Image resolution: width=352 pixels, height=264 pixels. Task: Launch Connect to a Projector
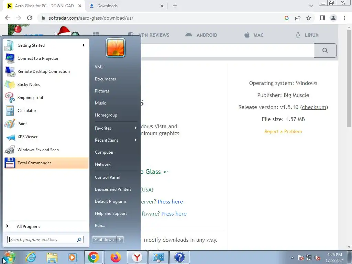tap(46, 58)
